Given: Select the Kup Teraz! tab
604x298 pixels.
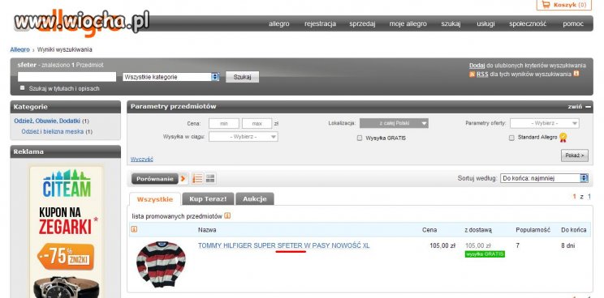Looking at the screenshot, I should [208, 199].
